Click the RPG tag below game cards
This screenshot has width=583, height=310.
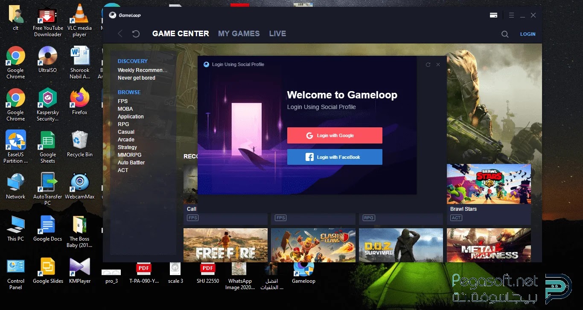[x=368, y=218]
